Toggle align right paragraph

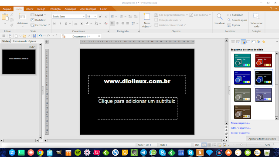point(122,23)
